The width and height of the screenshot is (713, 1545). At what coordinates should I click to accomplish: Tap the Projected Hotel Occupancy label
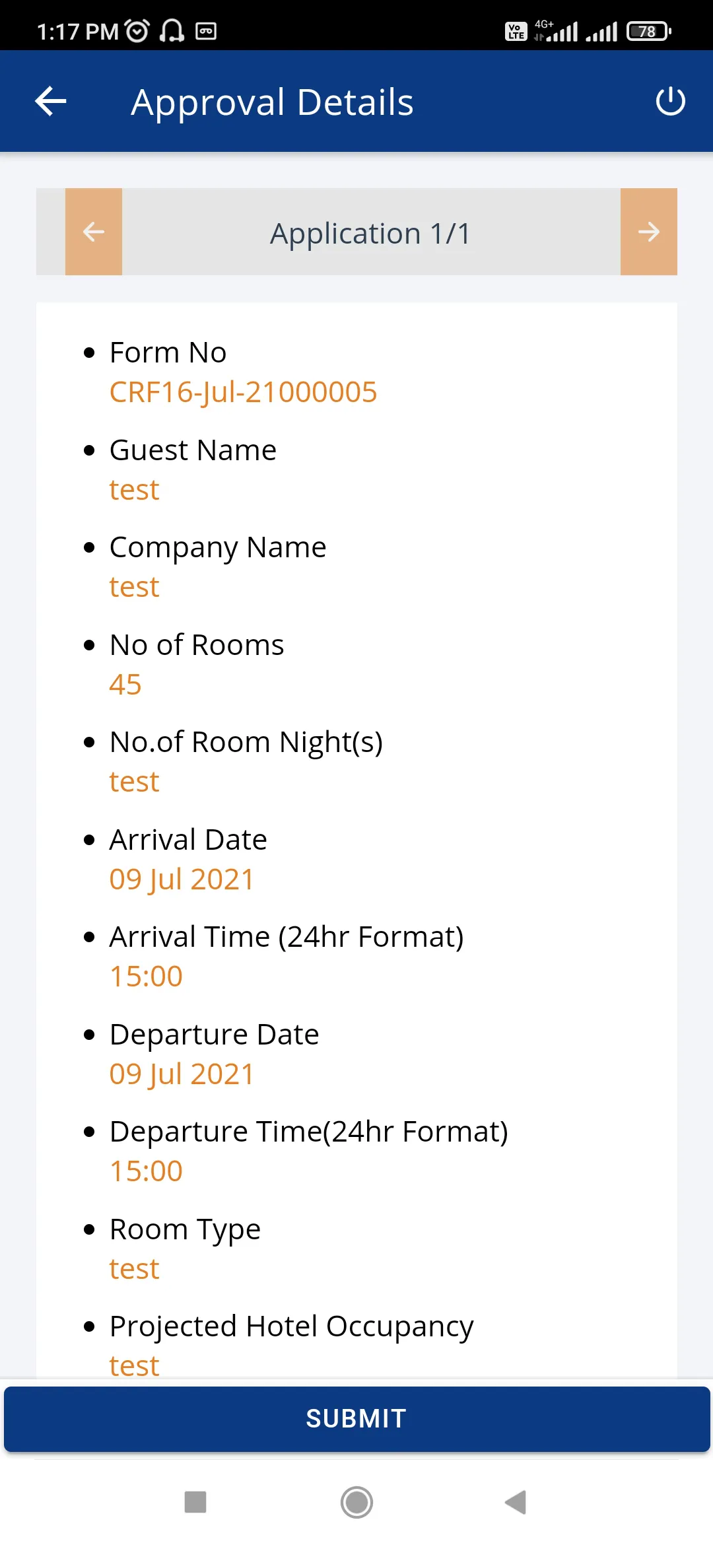291,1326
